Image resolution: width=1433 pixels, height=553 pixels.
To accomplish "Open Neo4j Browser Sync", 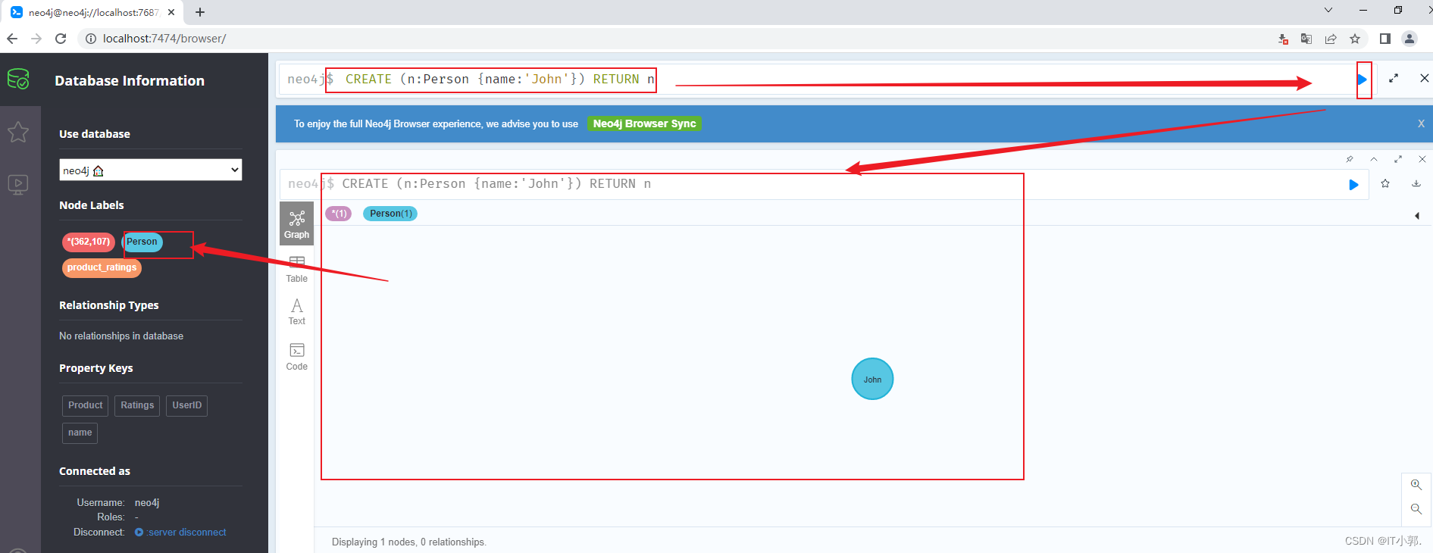I will (644, 123).
